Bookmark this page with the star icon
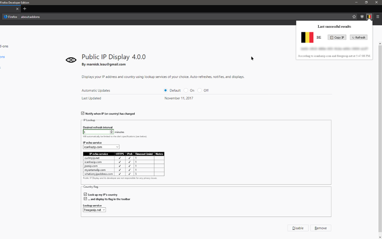 [x=354, y=17]
